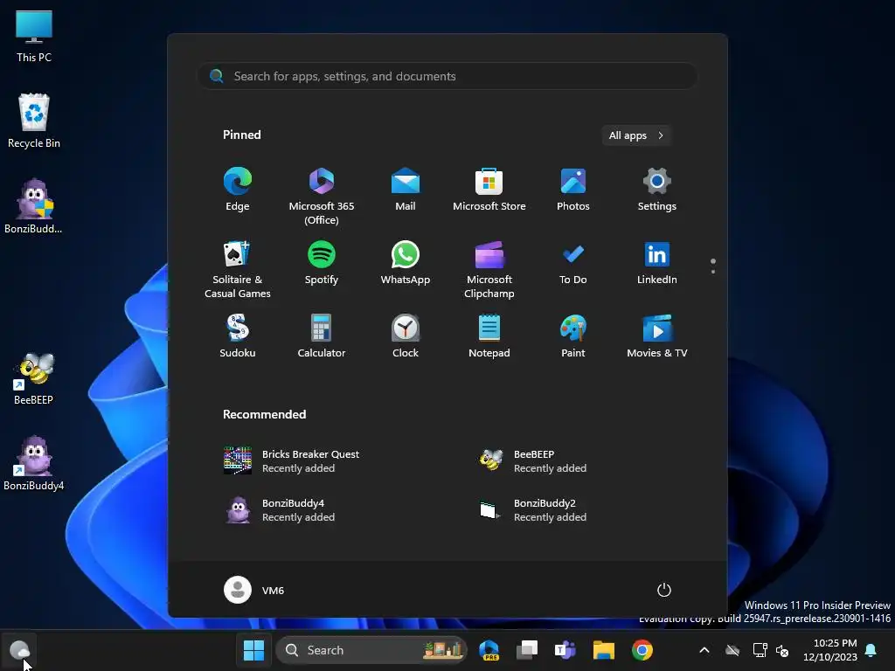Click muted volume tray icon
Viewport: 895px width, 671px height.
[782, 650]
